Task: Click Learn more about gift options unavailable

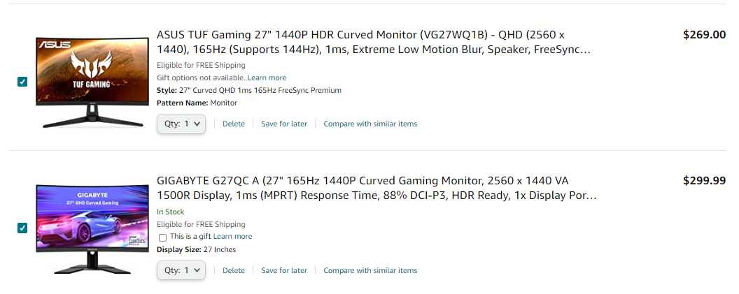Action: (267, 78)
